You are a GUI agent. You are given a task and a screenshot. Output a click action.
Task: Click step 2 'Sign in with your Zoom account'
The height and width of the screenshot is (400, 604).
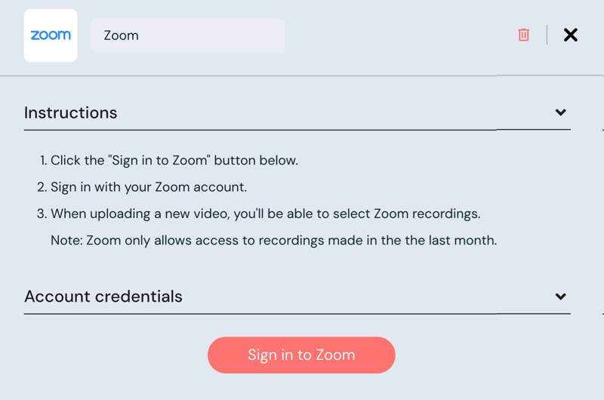click(x=148, y=186)
